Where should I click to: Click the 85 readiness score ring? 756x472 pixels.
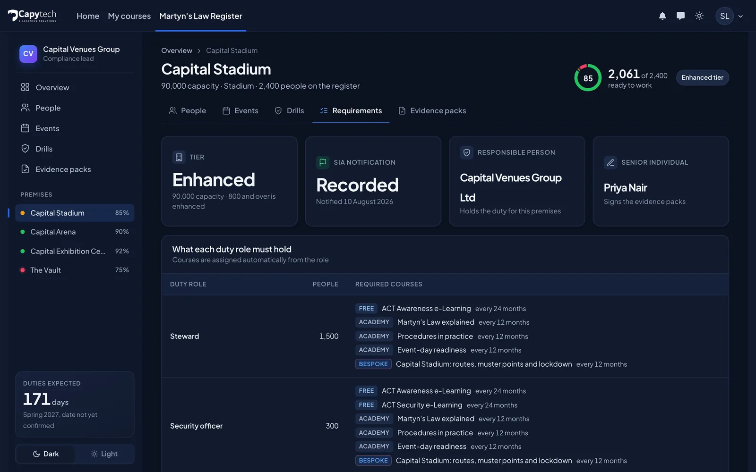coord(588,78)
